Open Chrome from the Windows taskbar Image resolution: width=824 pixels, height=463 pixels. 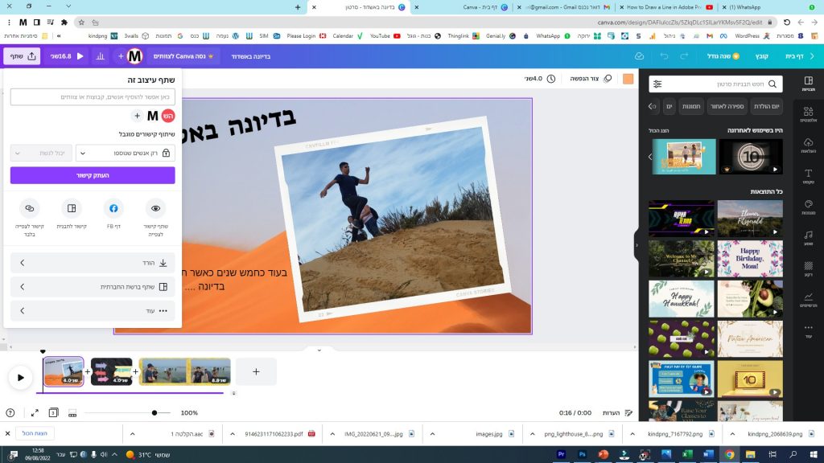(x=729, y=454)
